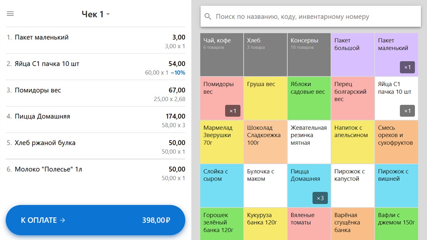
Task: Open the Хлеб category folder
Action: coord(265,55)
